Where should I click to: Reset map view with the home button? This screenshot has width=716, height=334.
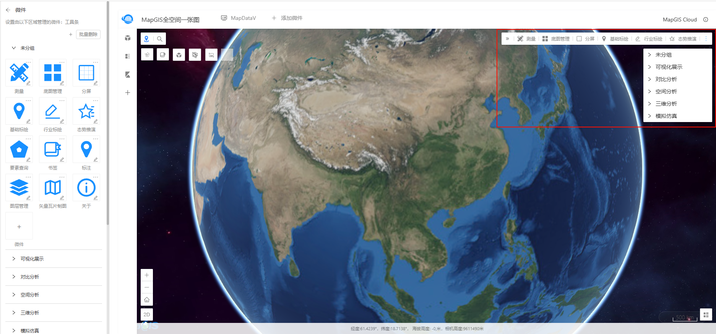[147, 300]
